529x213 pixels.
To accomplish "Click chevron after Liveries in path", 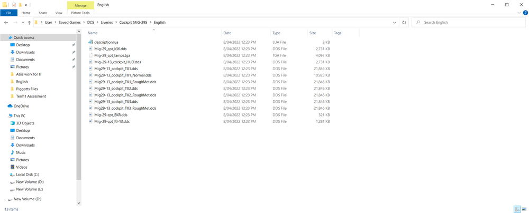I will (x=116, y=23).
